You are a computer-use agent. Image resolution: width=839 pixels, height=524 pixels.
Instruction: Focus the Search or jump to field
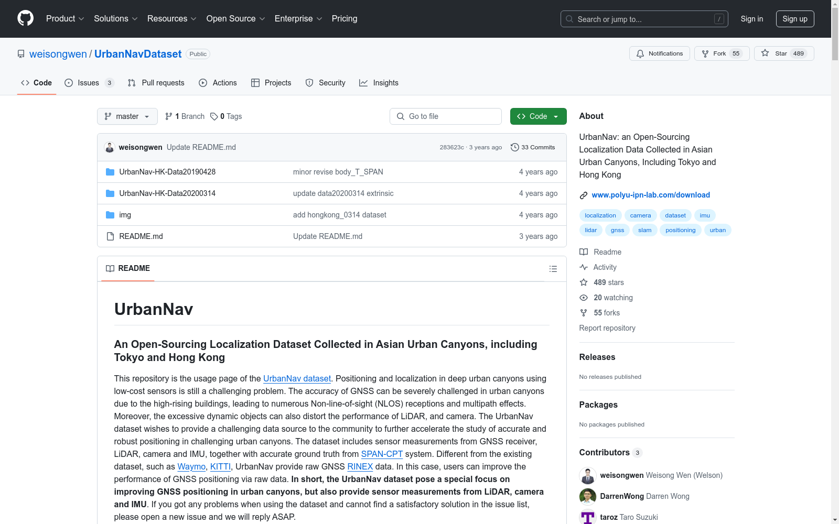coord(644,19)
